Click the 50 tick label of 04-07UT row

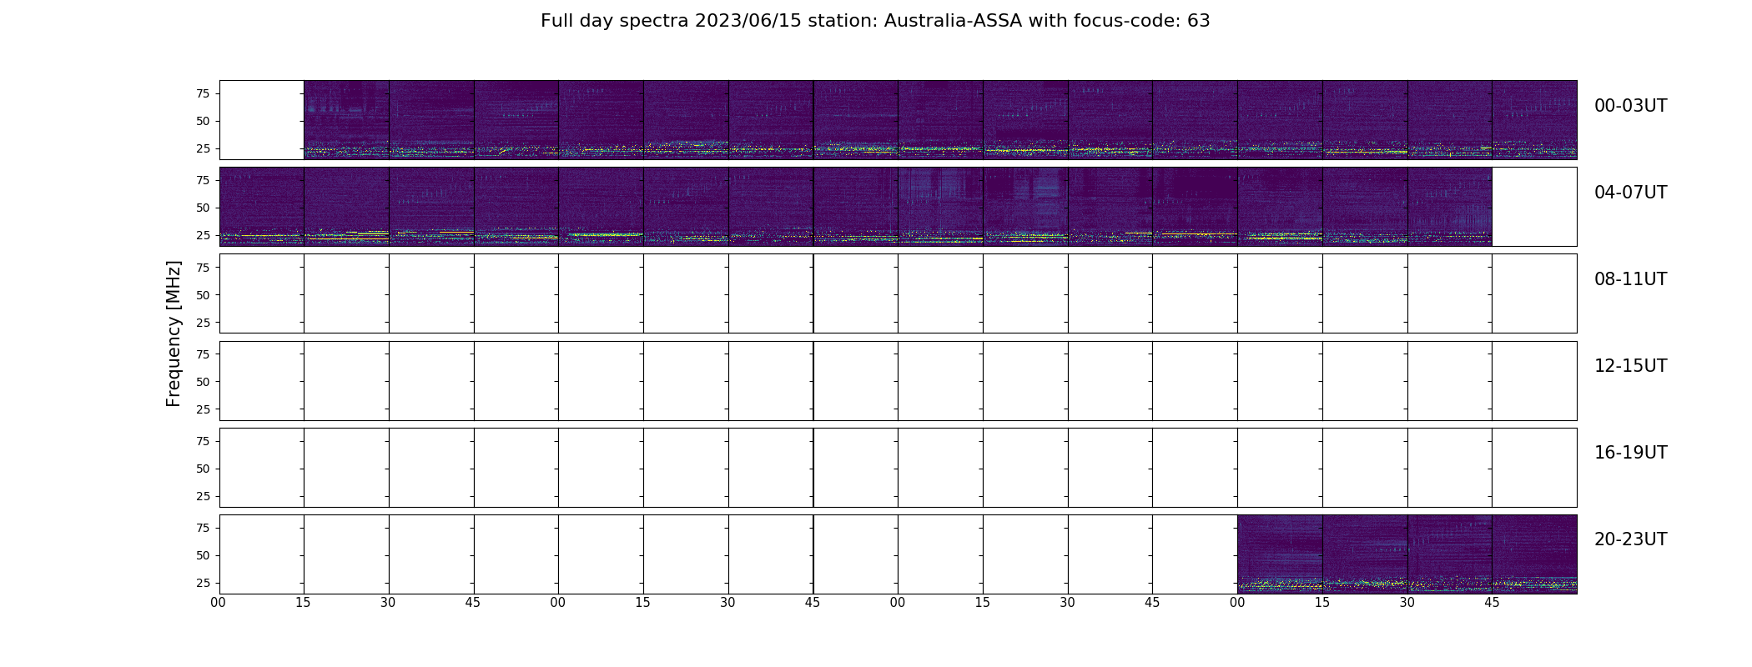point(203,208)
